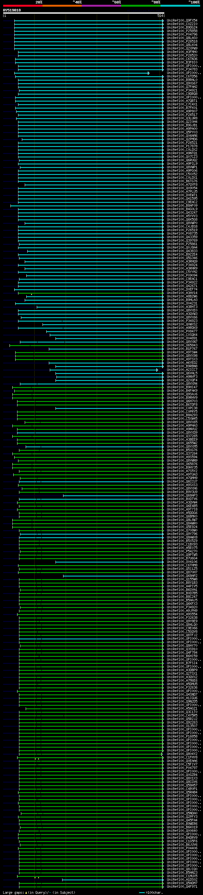Select the UniRef100_B9RBN8 label

[x=182, y=366]
